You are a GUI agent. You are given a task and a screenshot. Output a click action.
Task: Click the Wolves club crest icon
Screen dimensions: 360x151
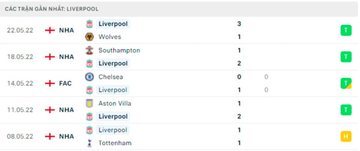pos(89,37)
